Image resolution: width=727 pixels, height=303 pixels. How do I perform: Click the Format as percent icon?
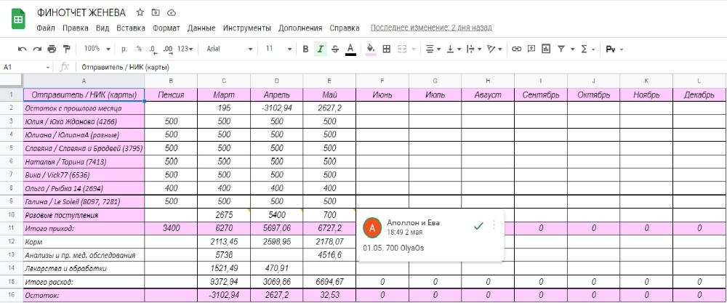(138, 49)
